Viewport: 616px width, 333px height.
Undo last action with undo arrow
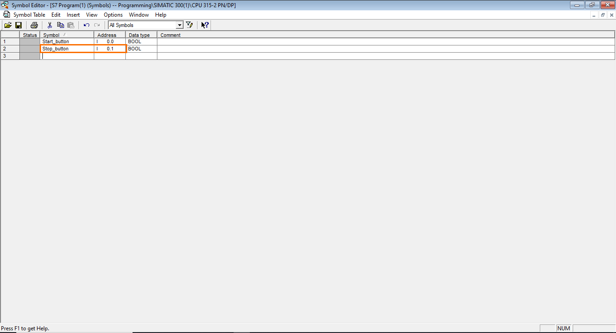(x=87, y=25)
